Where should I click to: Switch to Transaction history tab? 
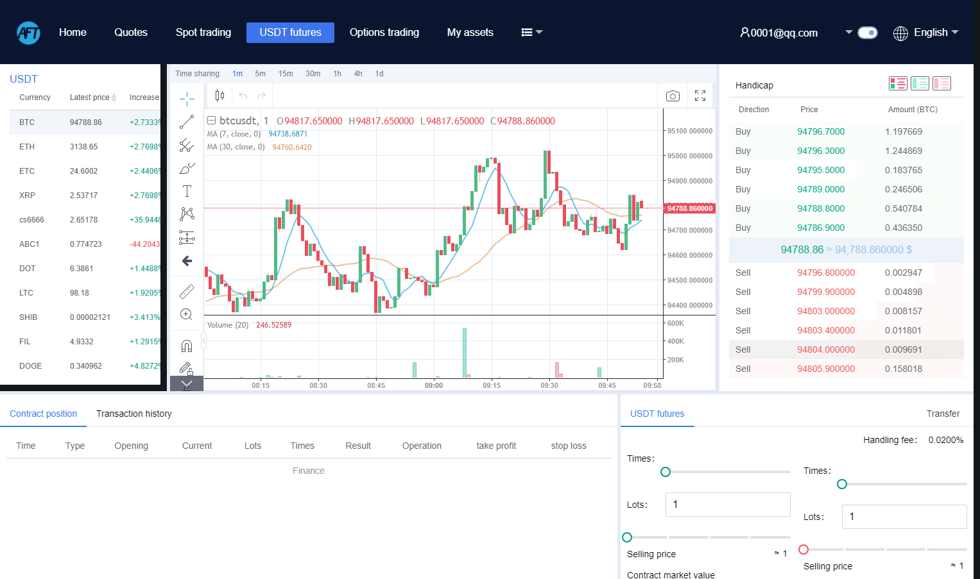click(134, 414)
